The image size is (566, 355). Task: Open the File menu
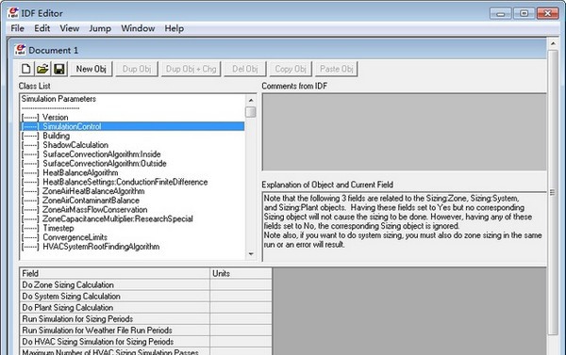[17, 28]
